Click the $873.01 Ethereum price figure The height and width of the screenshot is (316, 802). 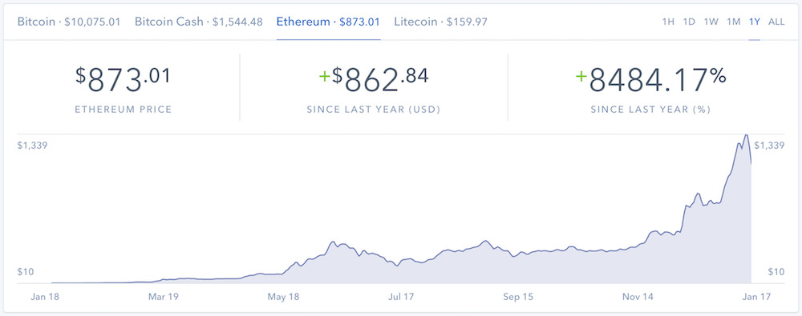pos(123,80)
